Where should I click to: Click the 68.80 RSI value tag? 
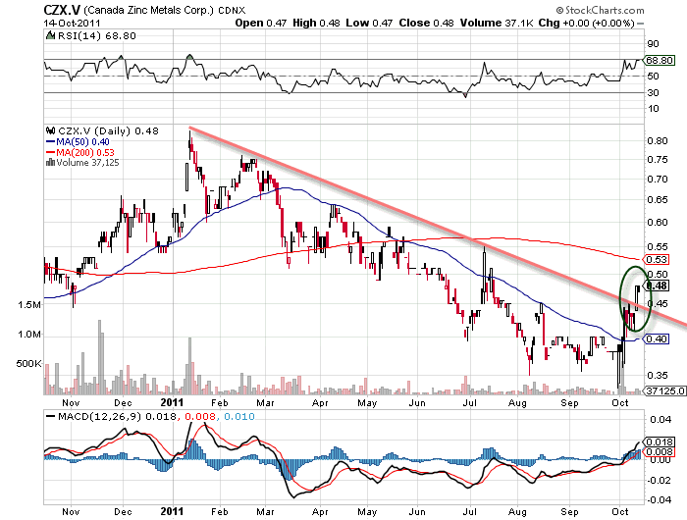click(x=657, y=61)
